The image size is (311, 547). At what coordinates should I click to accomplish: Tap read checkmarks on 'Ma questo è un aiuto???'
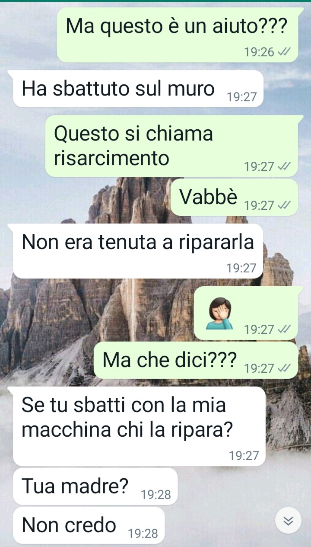coord(283,52)
